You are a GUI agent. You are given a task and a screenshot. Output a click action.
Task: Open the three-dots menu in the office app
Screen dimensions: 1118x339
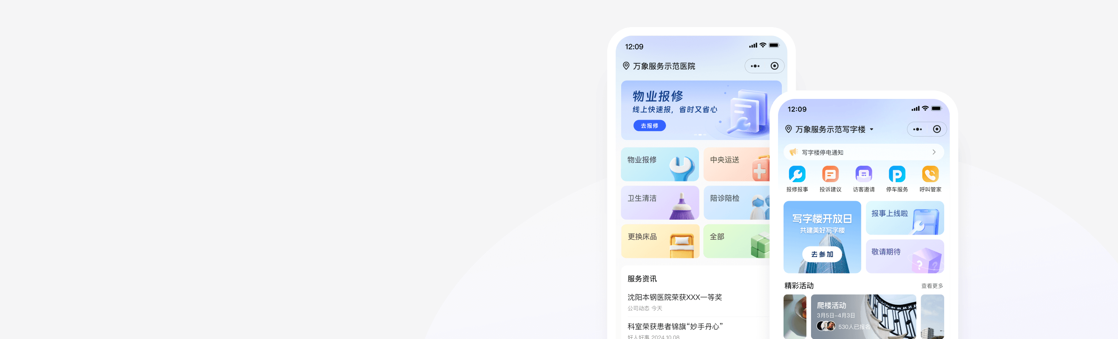[917, 129]
